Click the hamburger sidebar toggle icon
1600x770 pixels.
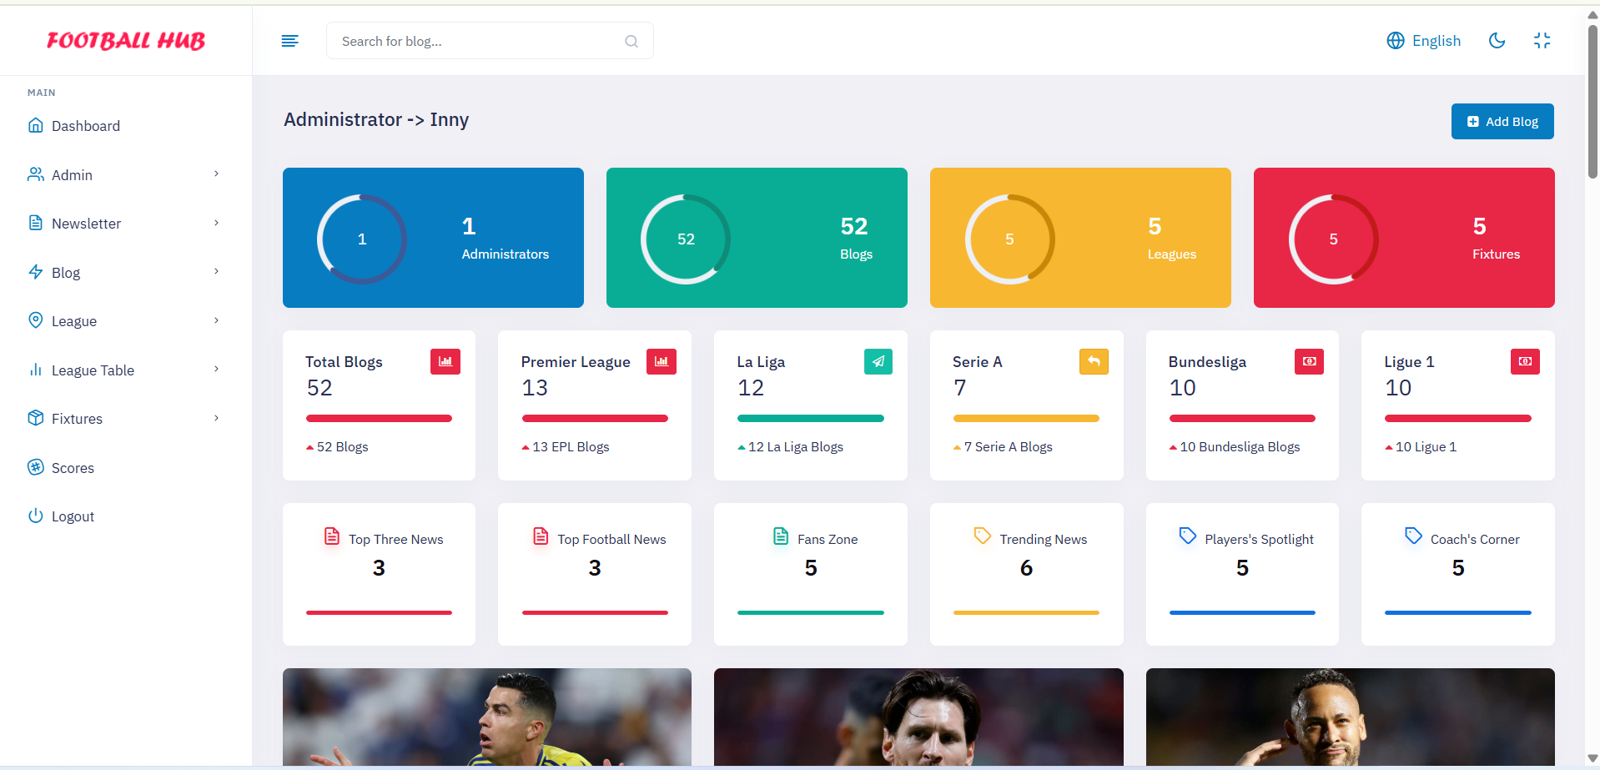tap(289, 41)
